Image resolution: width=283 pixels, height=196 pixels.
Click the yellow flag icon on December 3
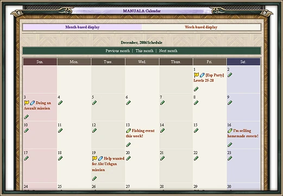27,103
